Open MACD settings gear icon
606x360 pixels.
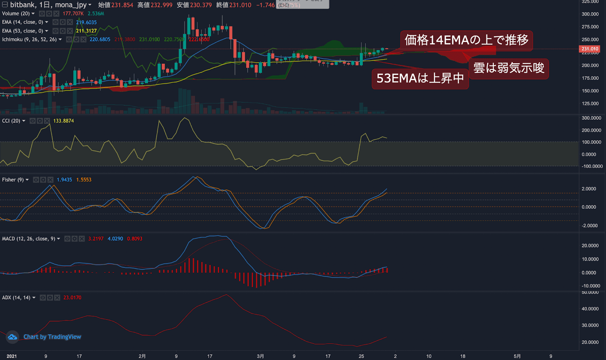(75, 239)
